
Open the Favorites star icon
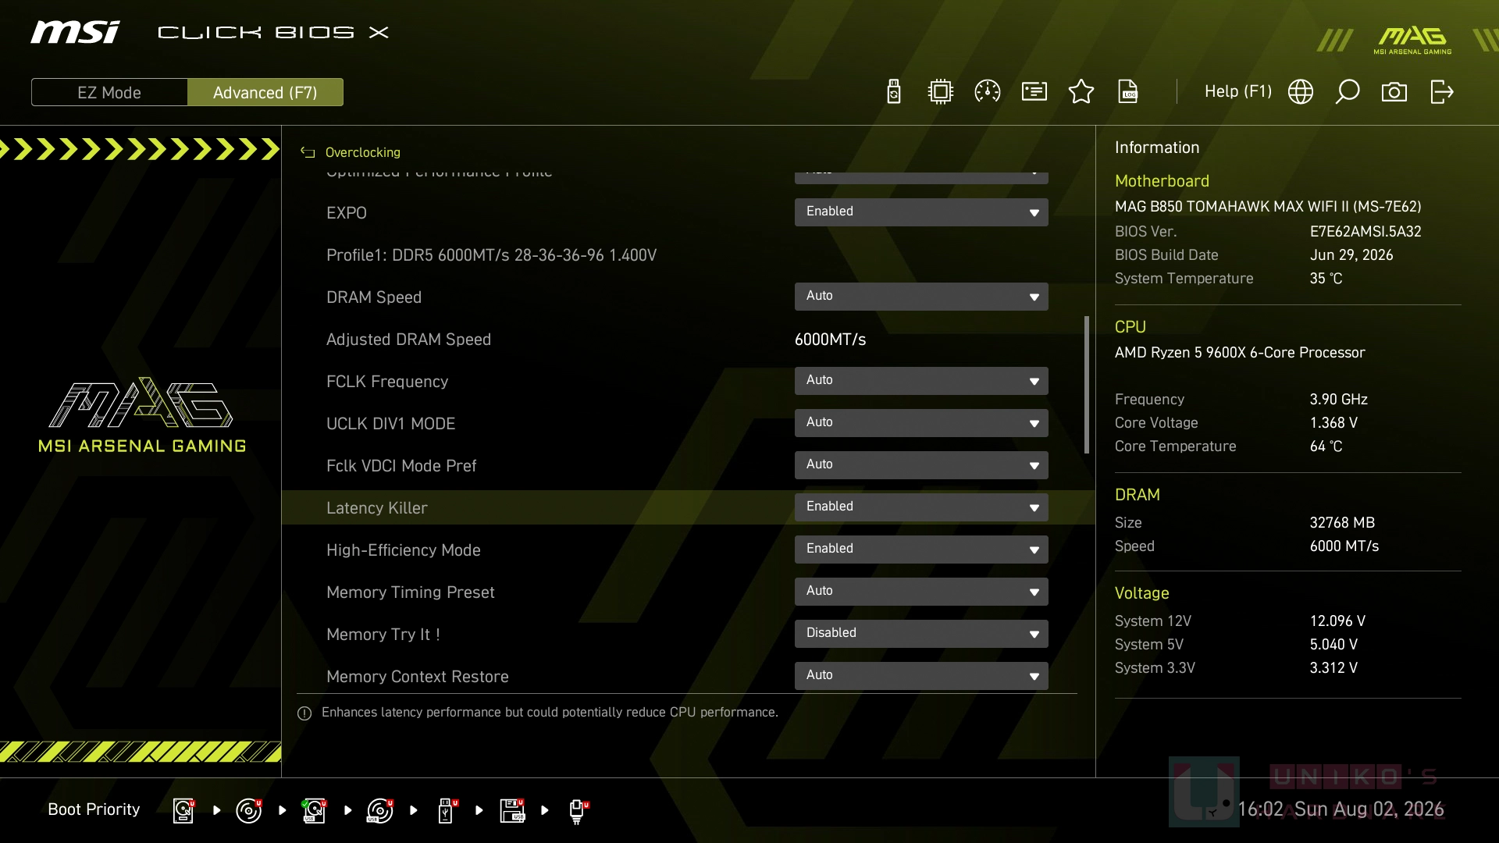pyautogui.click(x=1081, y=92)
